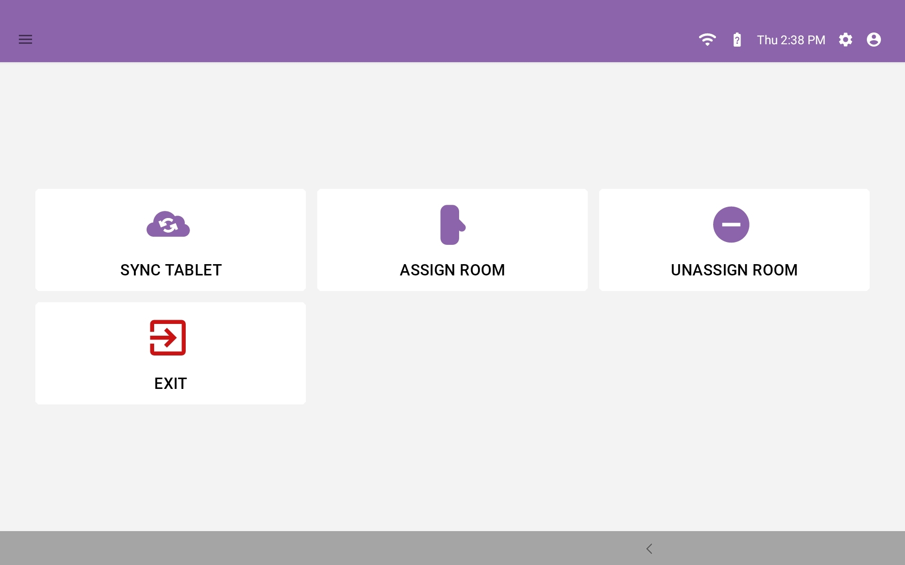Click the clock showing Thu 2:38 PM
Image resolution: width=905 pixels, height=565 pixels.
coord(791,40)
